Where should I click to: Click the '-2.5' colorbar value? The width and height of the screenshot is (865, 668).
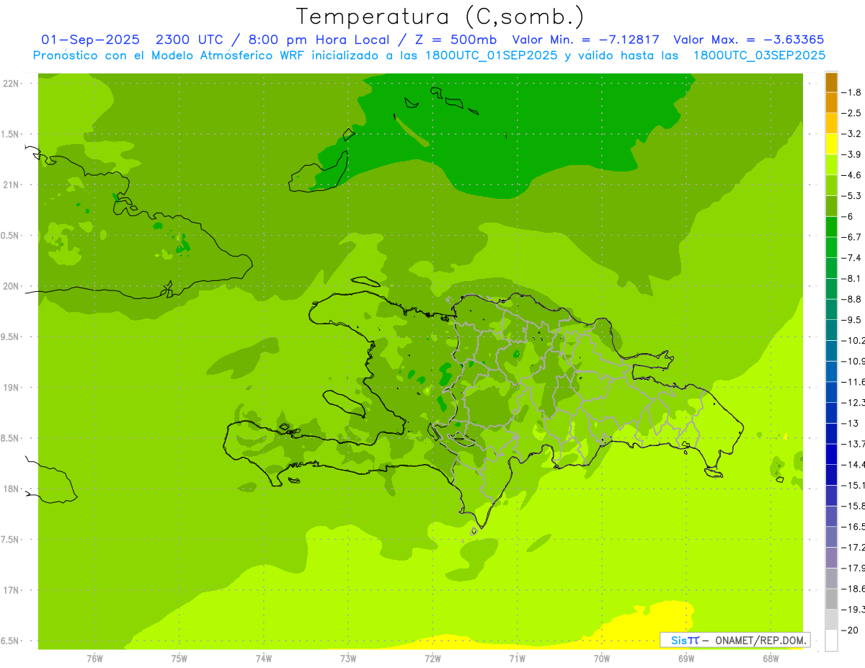[x=851, y=113]
